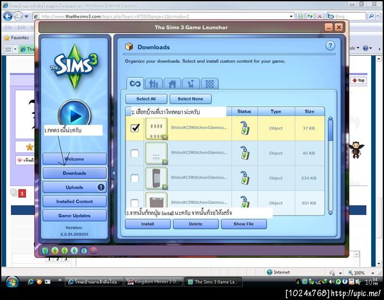Click the install status icon in the 651 KB row

244,202
